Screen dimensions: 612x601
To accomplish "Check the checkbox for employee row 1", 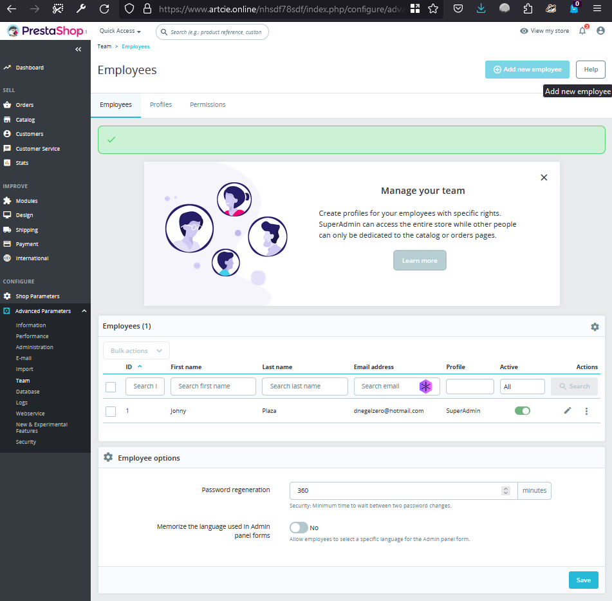I will coord(111,411).
